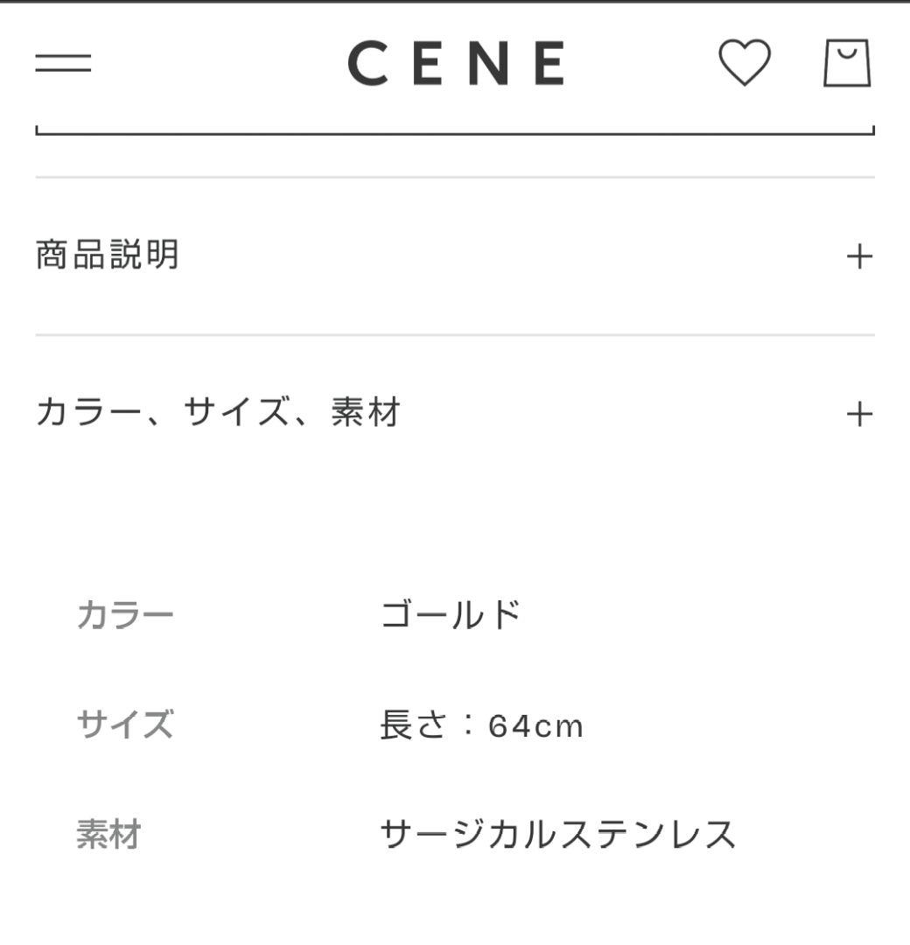Image resolution: width=910 pixels, height=945 pixels.
Task: Open the heart wishlist icon
Action: coord(745,62)
